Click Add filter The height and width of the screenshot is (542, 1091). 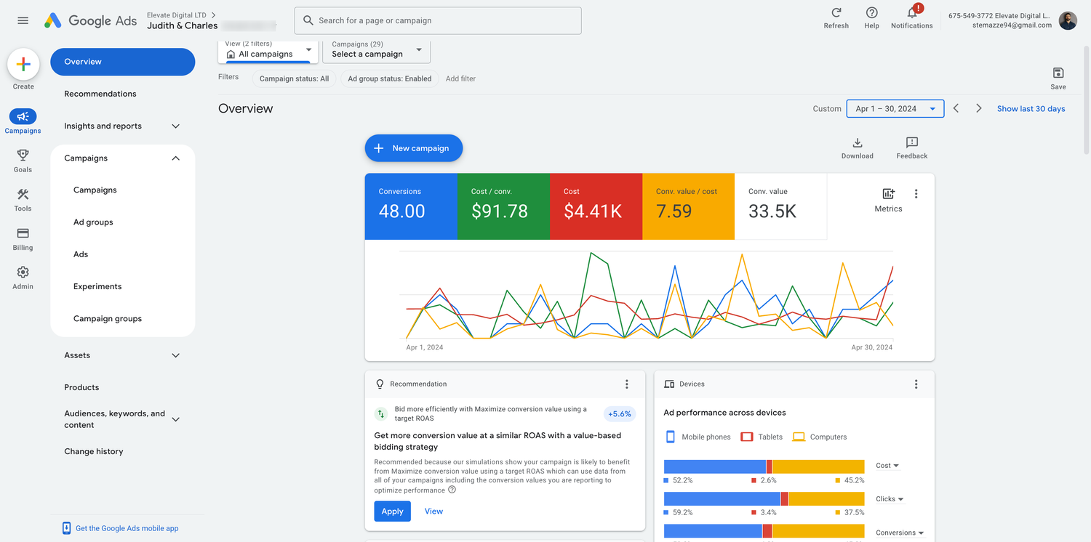pyautogui.click(x=460, y=78)
